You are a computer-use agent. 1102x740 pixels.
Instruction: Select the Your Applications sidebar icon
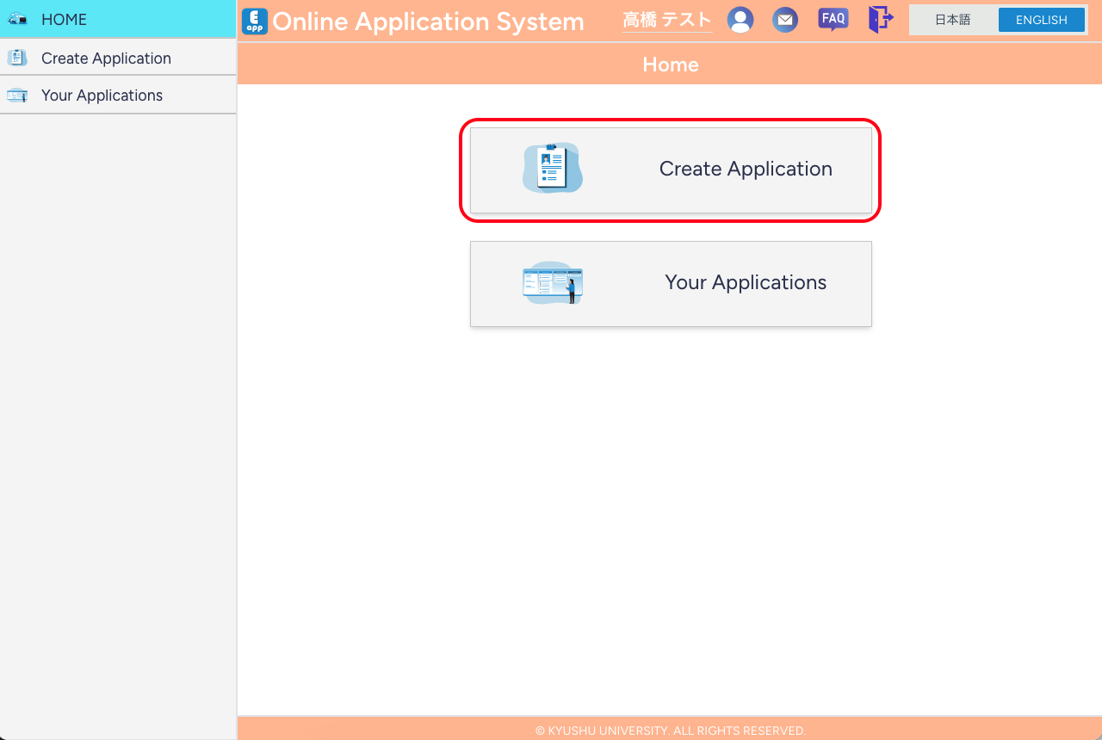pos(18,94)
